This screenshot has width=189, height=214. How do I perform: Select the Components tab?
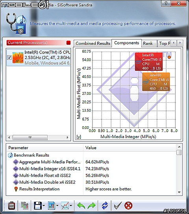(x=127, y=43)
